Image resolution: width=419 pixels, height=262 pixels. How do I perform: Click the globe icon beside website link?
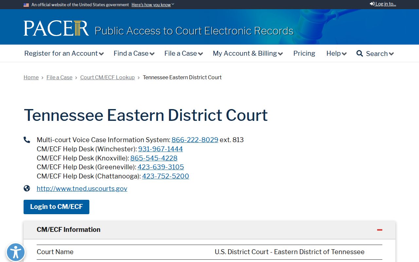pyautogui.click(x=27, y=188)
